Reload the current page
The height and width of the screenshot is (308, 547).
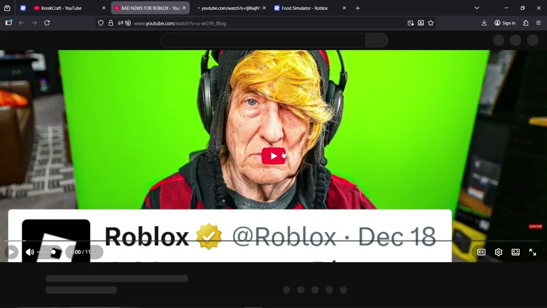47,23
